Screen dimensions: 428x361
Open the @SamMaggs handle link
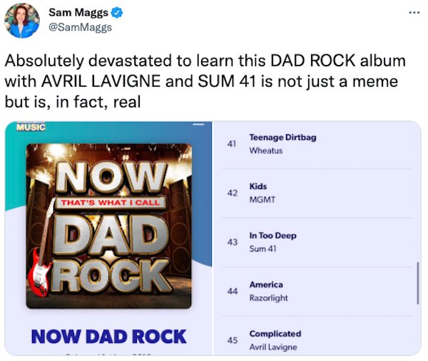[x=80, y=27]
